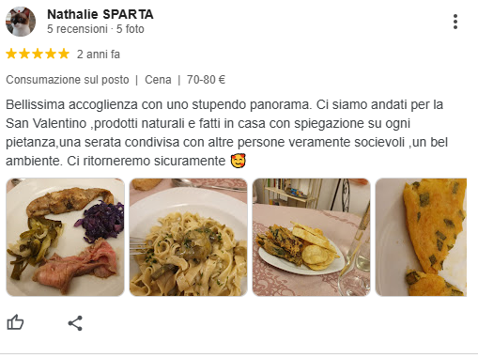This screenshot has width=478, height=358.
Task: Click the fifth yellow rating star
Action: pos(64,54)
